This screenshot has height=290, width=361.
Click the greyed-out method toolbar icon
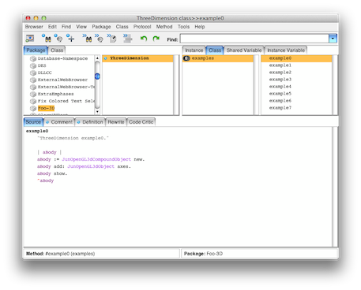click(127, 39)
